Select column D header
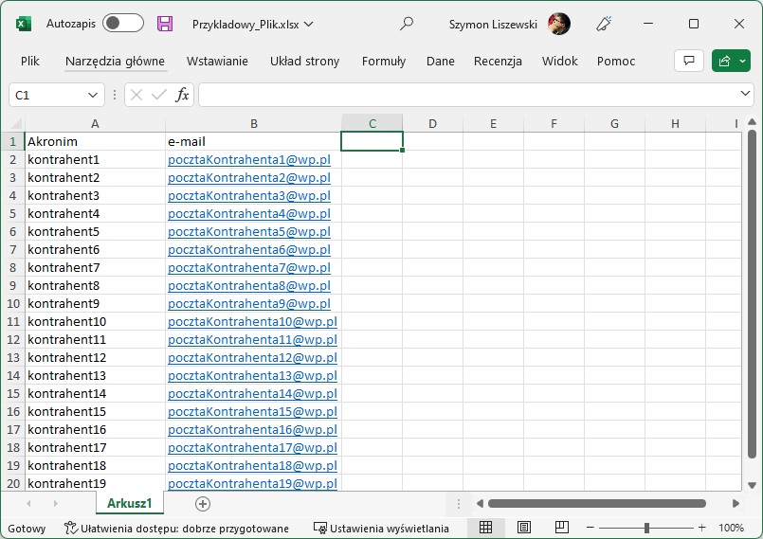Viewport: 763px width, 539px height. click(432, 123)
